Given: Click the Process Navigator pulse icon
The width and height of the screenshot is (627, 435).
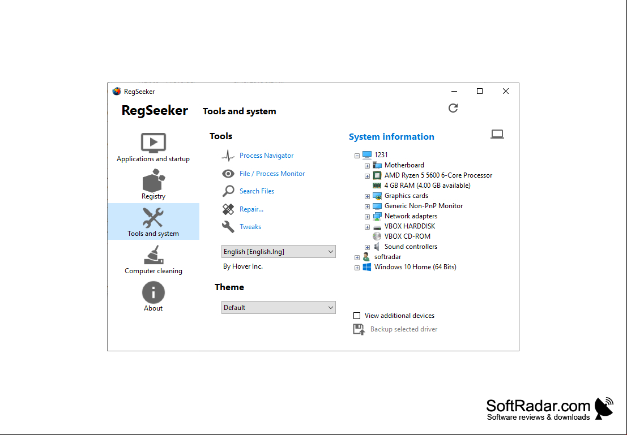Looking at the screenshot, I should (228, 156).
